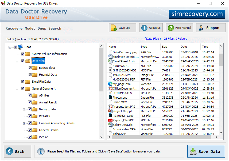
Task: Uncheck the Root checkbox
Action: click(x=15, y=47)
